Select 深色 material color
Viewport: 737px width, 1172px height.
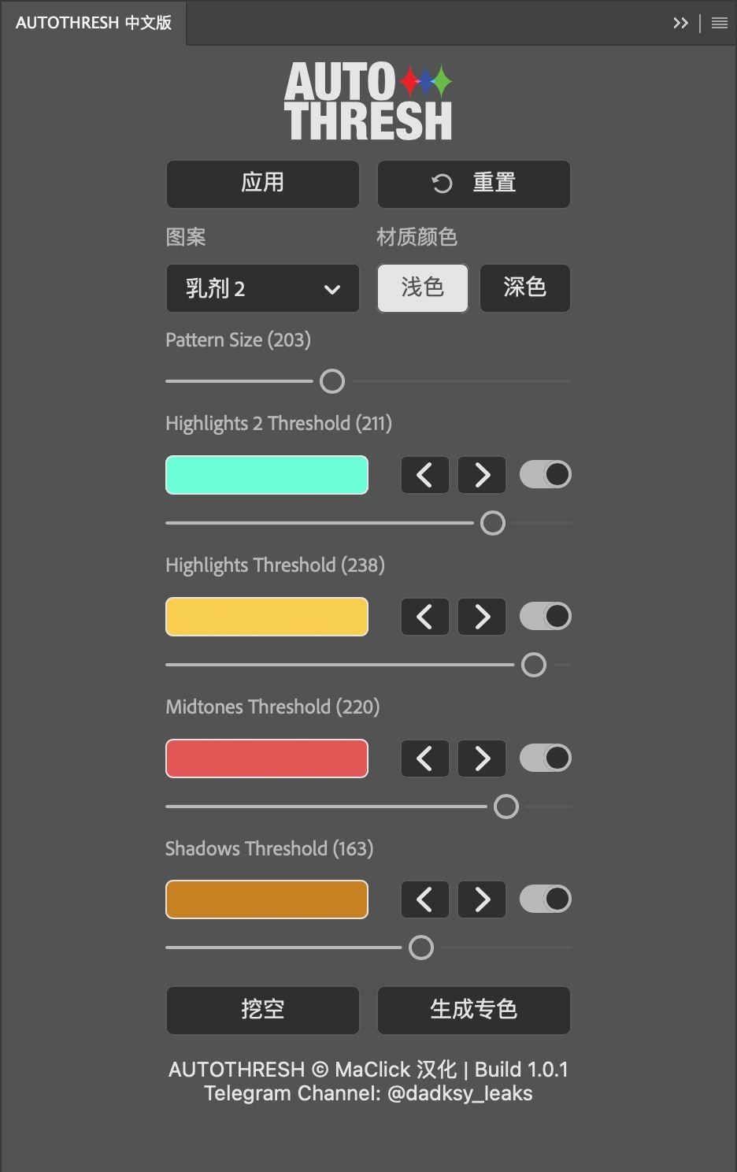coord(524,287)
